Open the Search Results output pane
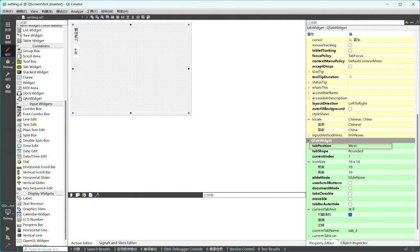This screenshot has height=252, width=420. click(x=97, y=249)
